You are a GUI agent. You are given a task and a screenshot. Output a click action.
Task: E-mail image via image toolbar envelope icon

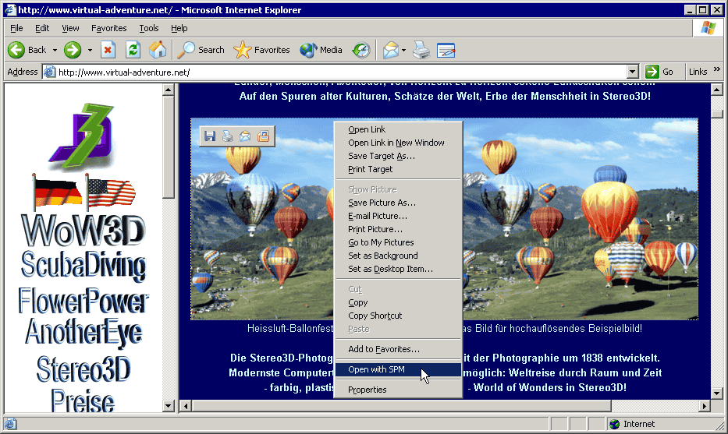point(245,136)
